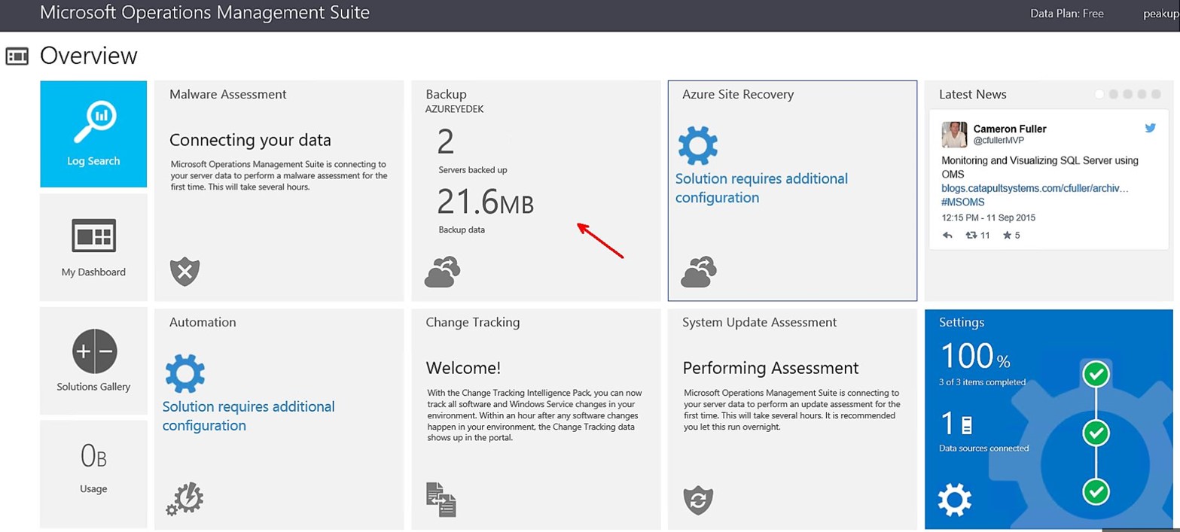Viewport: 1180px width, 532px height.
Task: Click the 'Settings' tile title
Action: 962,322
